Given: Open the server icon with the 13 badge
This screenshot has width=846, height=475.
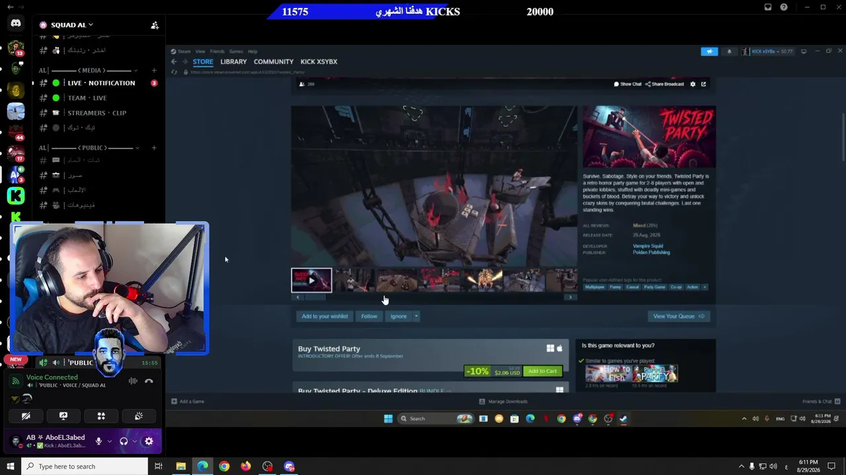Looking at the screenshot, I should point(16,47).
